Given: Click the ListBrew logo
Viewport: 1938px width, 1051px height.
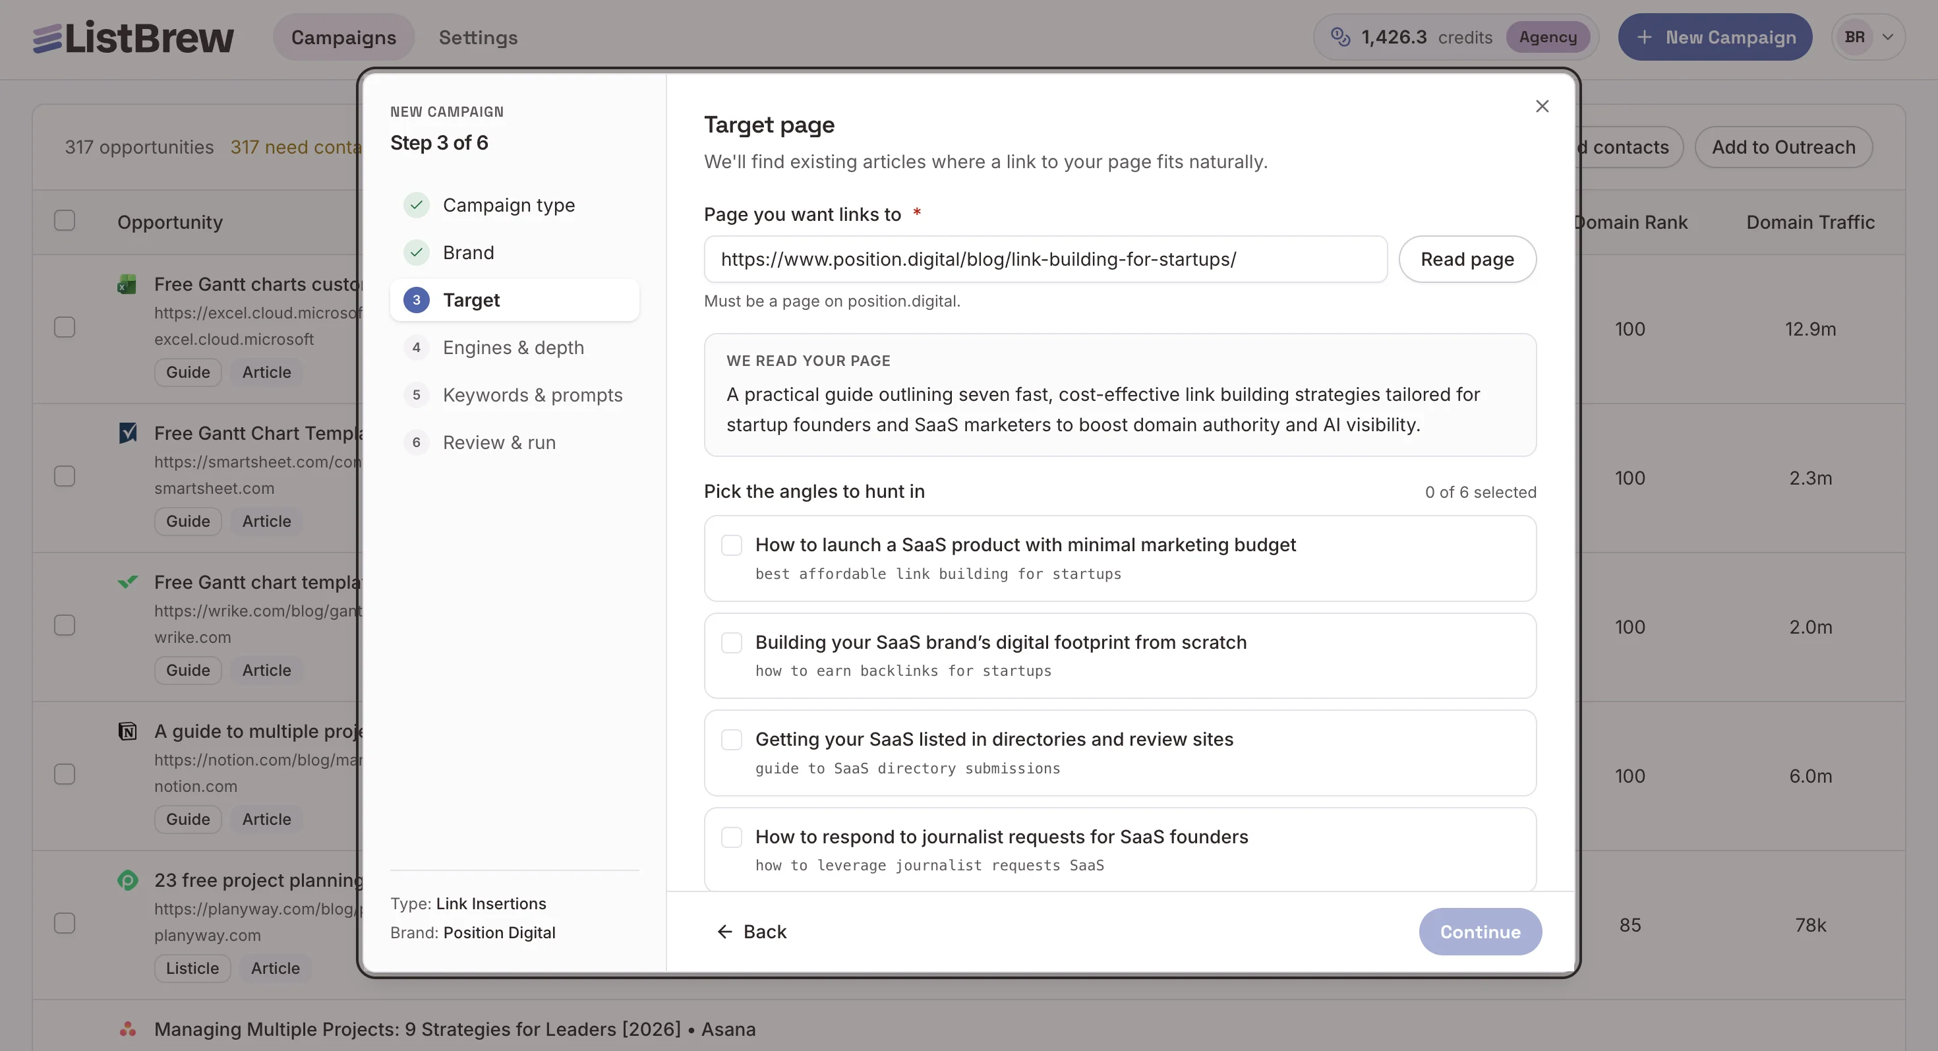Looking at the screenshot, I should point(133,38).
